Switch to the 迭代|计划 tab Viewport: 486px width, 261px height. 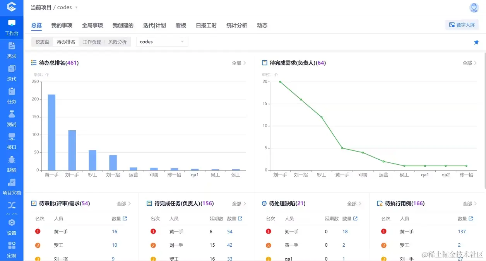point(154,26)
